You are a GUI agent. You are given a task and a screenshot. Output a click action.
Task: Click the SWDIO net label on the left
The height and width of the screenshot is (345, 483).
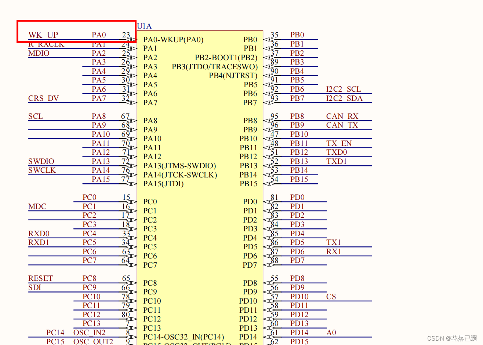pyautogui.click(x=41, y=161)
